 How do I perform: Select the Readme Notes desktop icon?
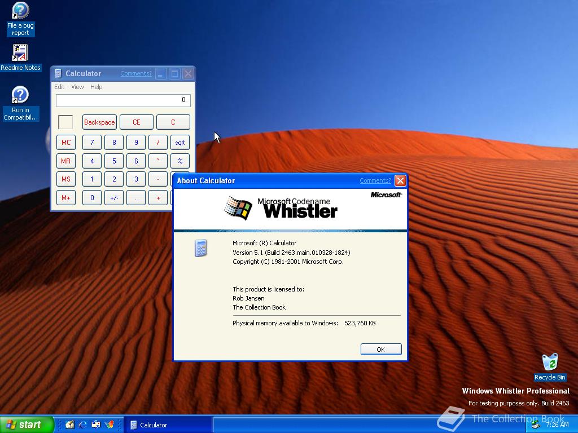[x=20, y=58]
